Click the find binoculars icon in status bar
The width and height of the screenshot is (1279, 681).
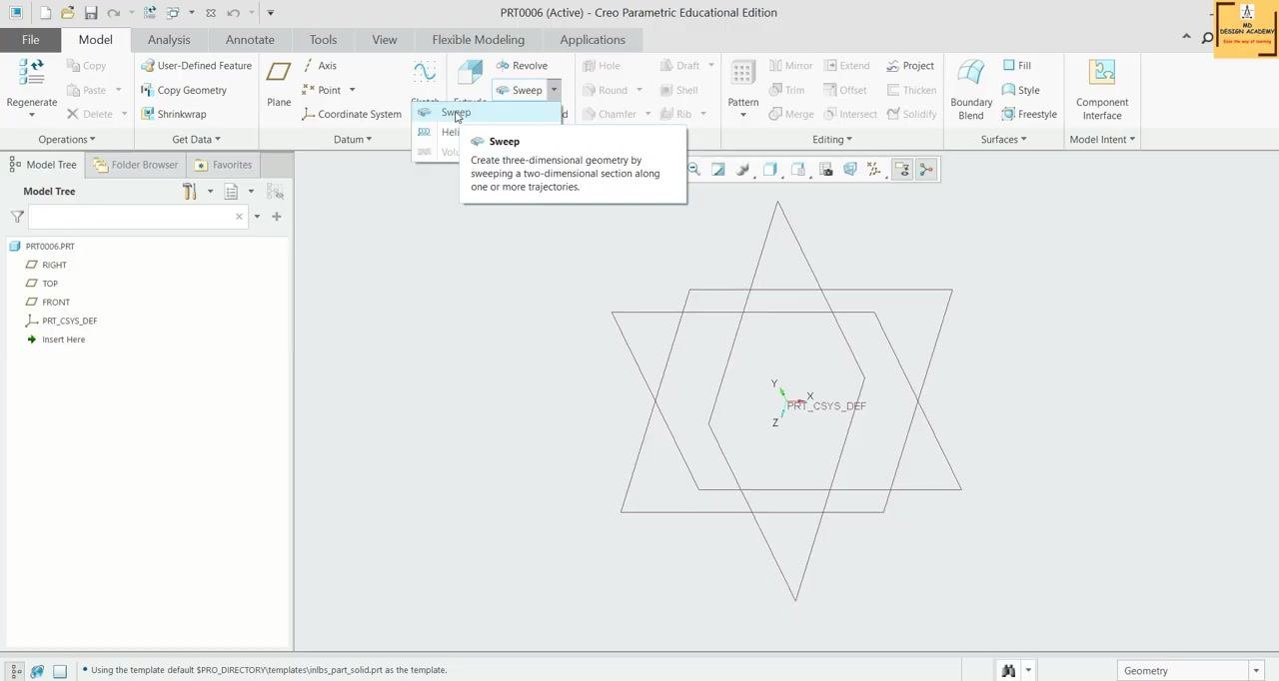click(1008, 670)
